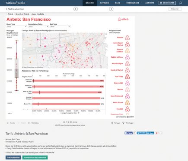The image size is (188, 161).
Task: Click the Twitter Tweeter button
Action: pyautogui.click(x=141, y=133)
